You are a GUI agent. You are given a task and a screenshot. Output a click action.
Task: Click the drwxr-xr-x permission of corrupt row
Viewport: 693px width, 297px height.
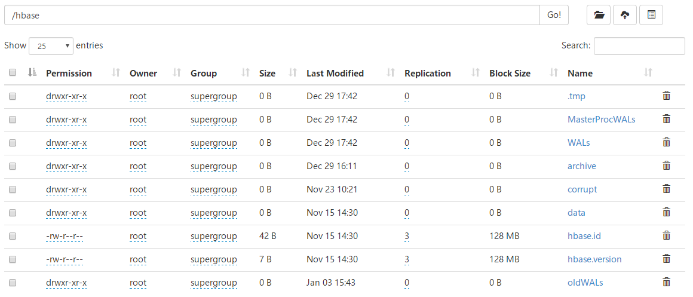(66, 189)
